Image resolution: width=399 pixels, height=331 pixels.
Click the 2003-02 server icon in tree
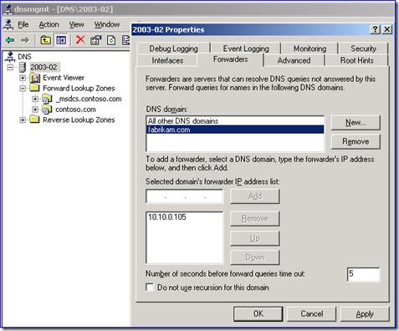(x=23, y=68)
